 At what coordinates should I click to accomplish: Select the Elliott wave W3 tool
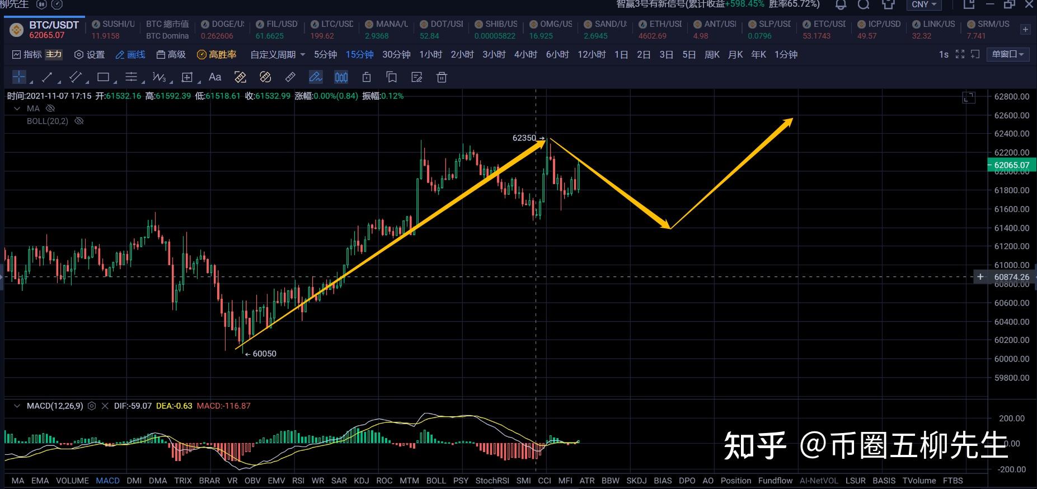[159, 77]
